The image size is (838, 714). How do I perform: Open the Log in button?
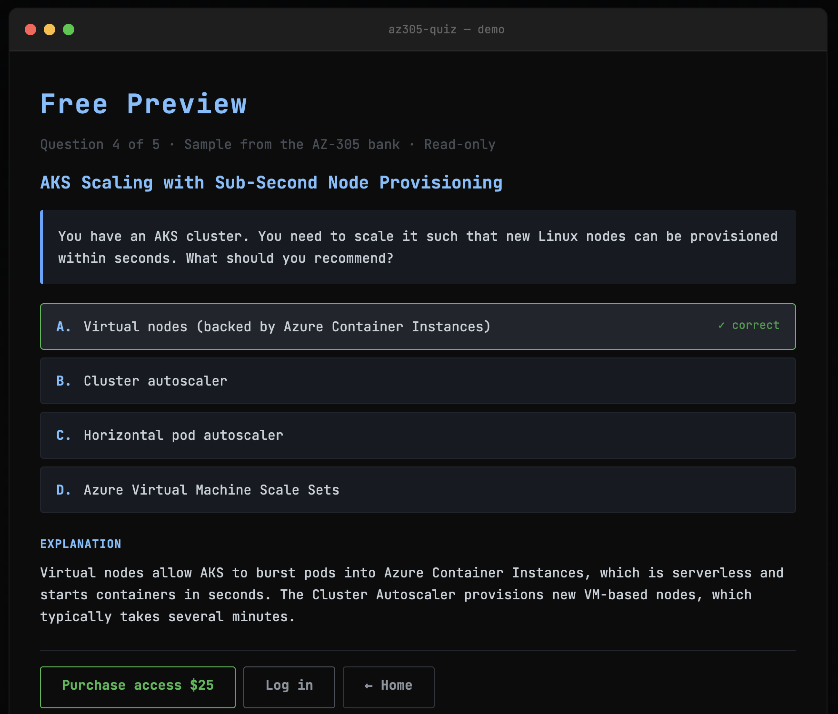[289, 686]
